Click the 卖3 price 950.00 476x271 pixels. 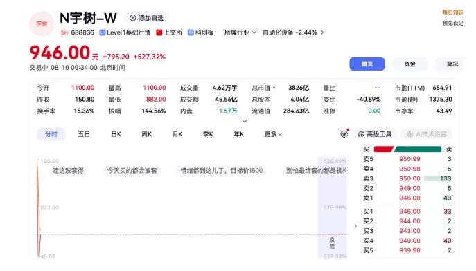pos(409,178)
